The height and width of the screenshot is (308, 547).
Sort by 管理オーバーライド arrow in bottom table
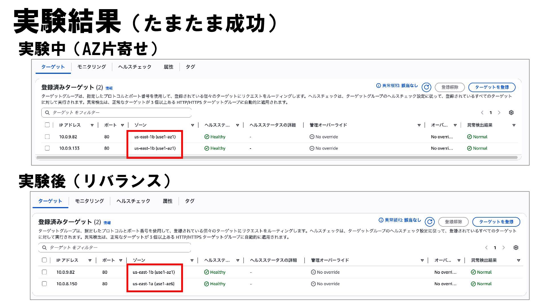[422, 260]
